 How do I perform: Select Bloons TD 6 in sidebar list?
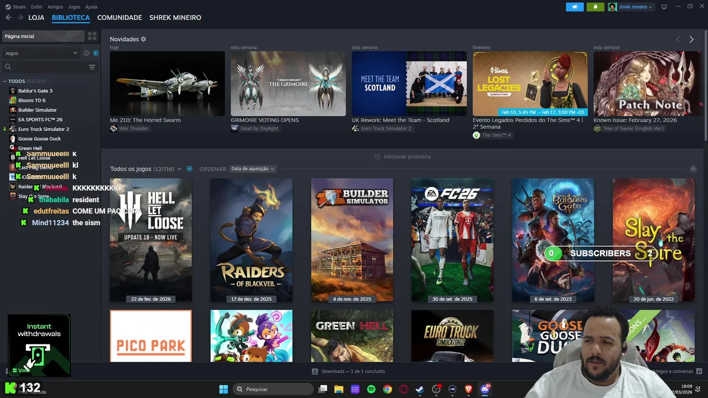click(32, 101)
